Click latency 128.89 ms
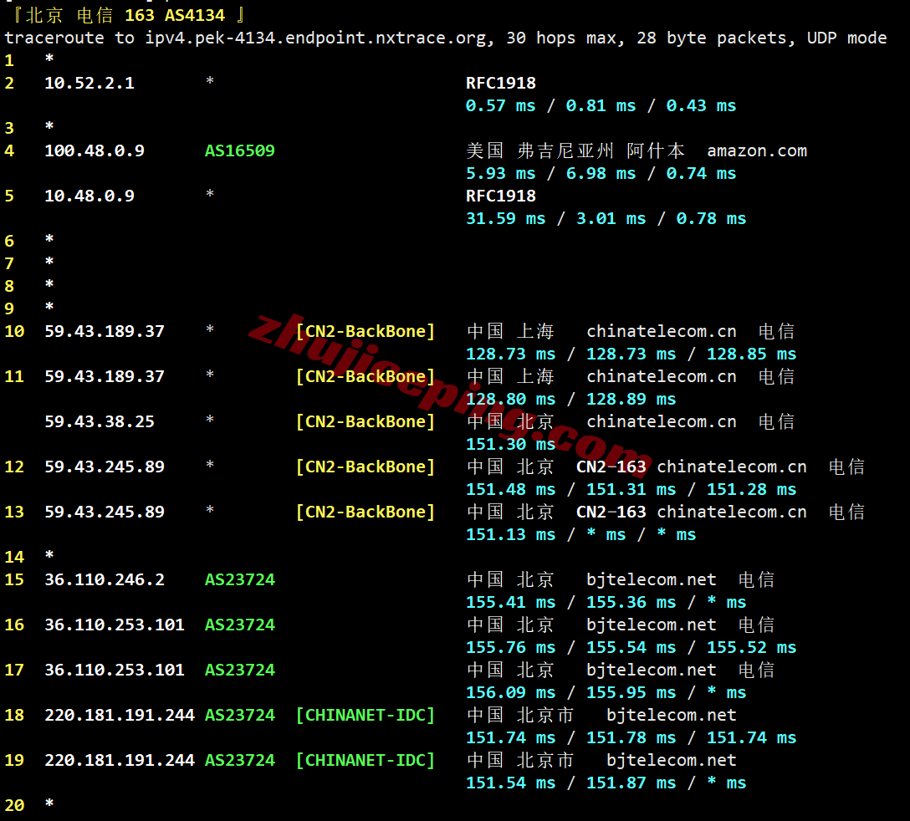This screenshot has height=821, width=910. pyautogui.click(x=631, y=399)
